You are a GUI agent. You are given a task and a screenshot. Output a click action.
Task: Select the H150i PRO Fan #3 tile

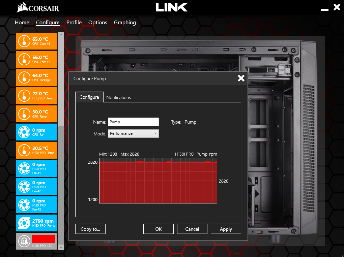point(36,205)
